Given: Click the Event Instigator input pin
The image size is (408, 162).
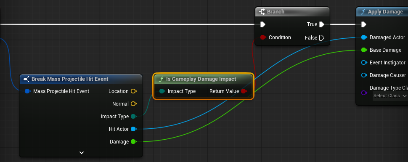Looking at the screenshot, I should [x=364, y=63].
